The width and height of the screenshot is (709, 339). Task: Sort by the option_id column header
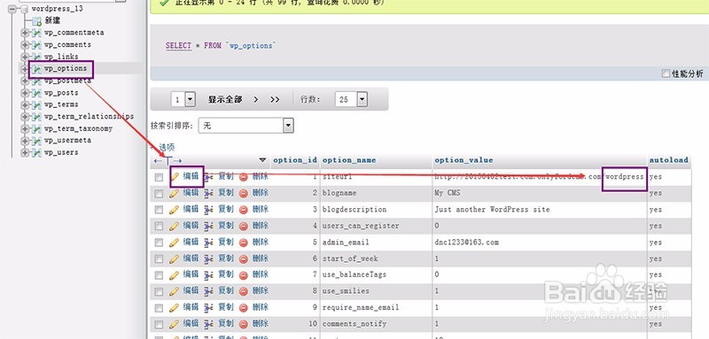pos(295,160)
